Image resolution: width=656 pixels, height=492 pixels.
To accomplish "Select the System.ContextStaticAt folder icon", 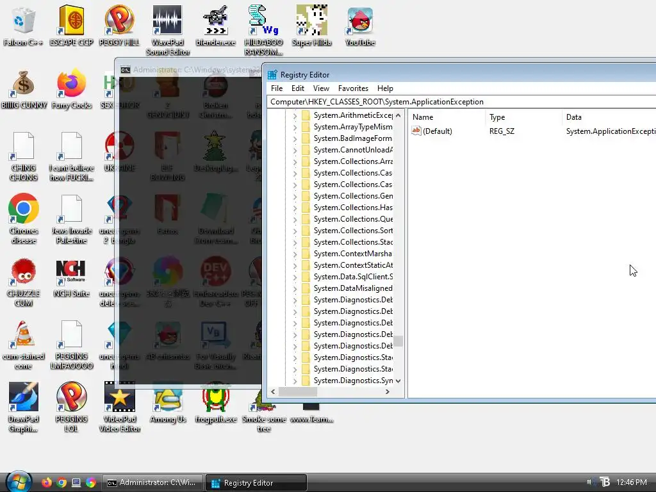I will [306, 265].
